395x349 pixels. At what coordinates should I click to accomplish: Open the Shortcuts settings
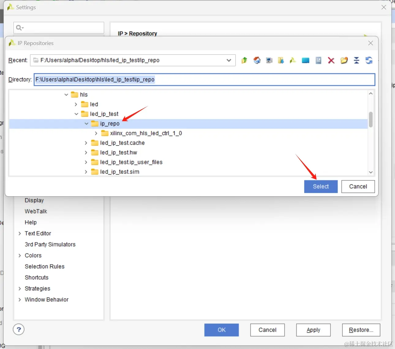[x=37, y=277]
